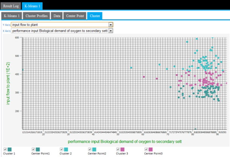Viewport: 230px width, 157px height.
Task: Click the 500 tick label on the Y axis
Action: (17, 56)
